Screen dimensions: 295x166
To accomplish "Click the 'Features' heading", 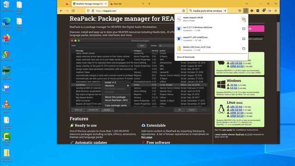I will (x=79, y=119).
